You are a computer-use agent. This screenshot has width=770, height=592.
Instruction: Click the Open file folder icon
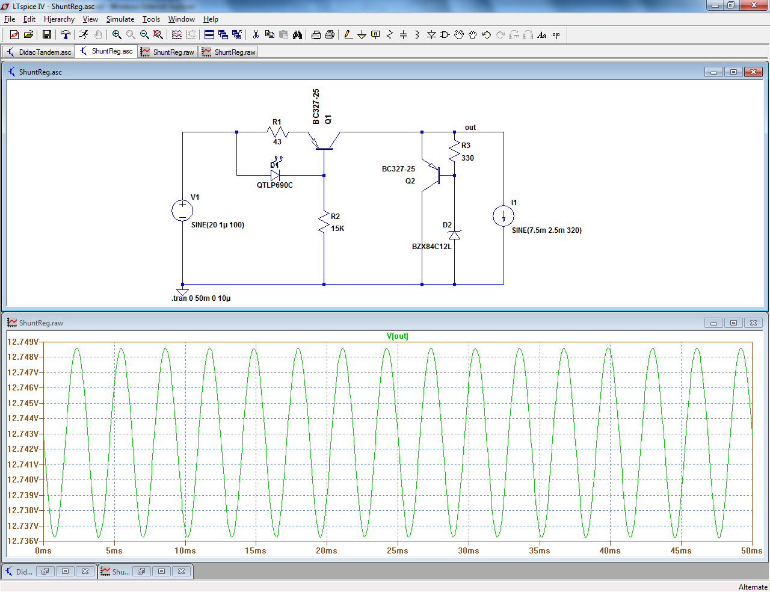(x=28, y=35)
